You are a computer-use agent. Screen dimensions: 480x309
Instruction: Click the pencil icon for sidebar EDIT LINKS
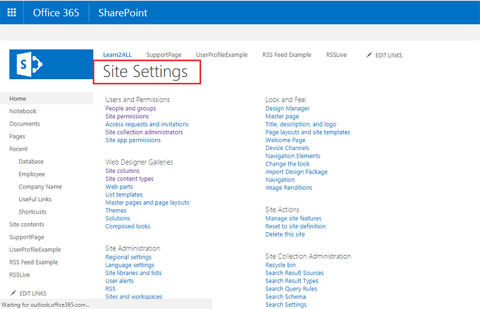coord(13,293)
